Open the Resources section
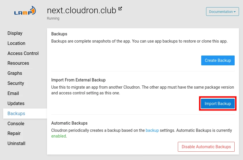This screenshot has height=160, width=243. (x=18, y=63)
